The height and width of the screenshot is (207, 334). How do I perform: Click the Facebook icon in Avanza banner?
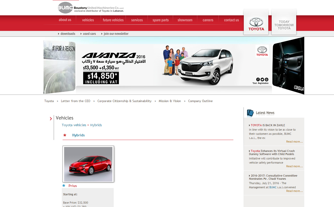pos(258,79)
